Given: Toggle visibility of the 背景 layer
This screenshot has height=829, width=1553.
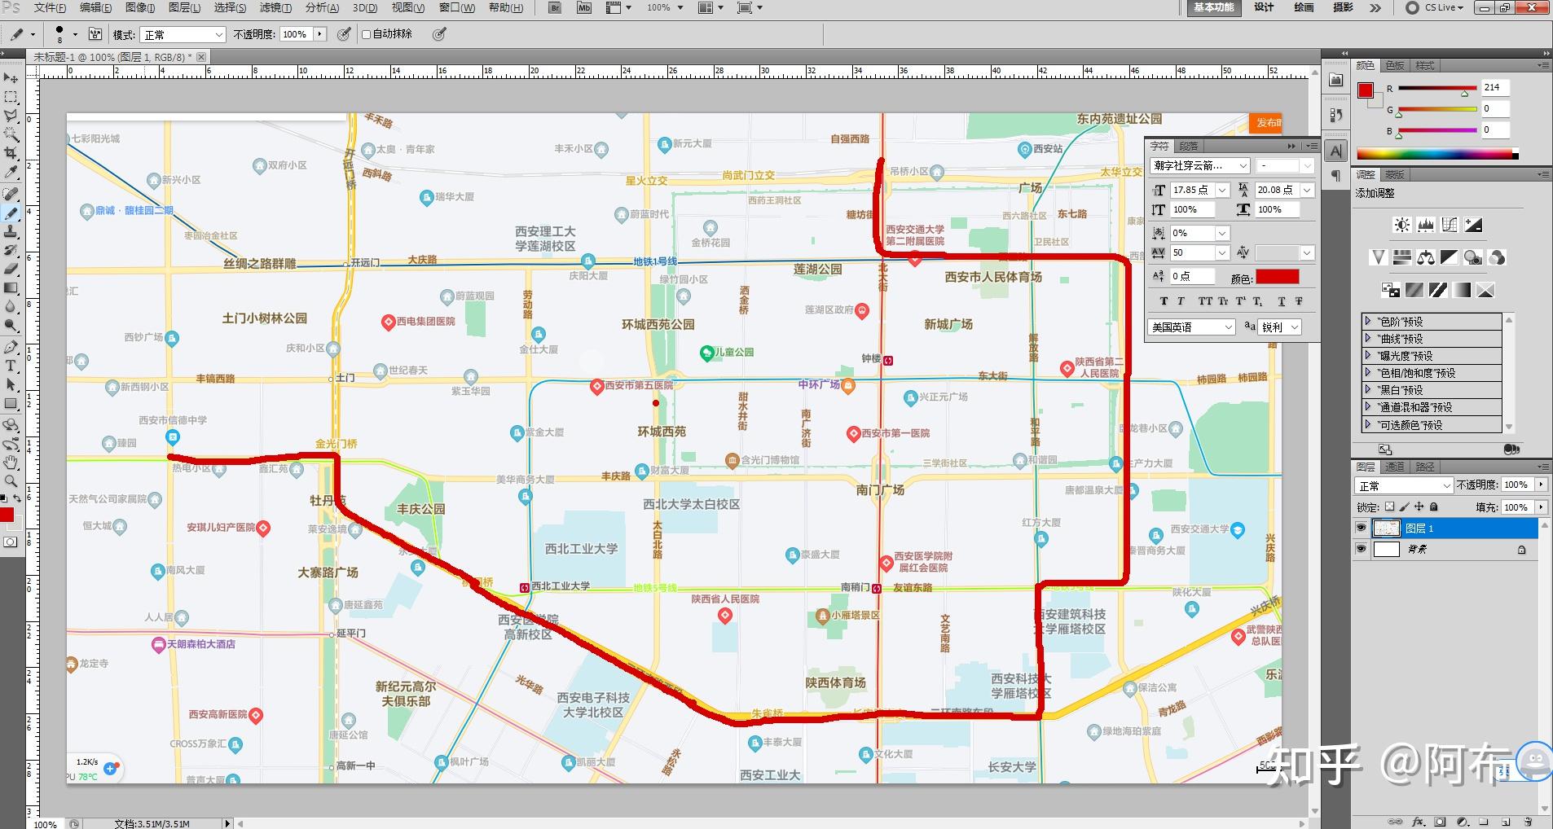Looking at the screenshot, I should [1361, 549].
